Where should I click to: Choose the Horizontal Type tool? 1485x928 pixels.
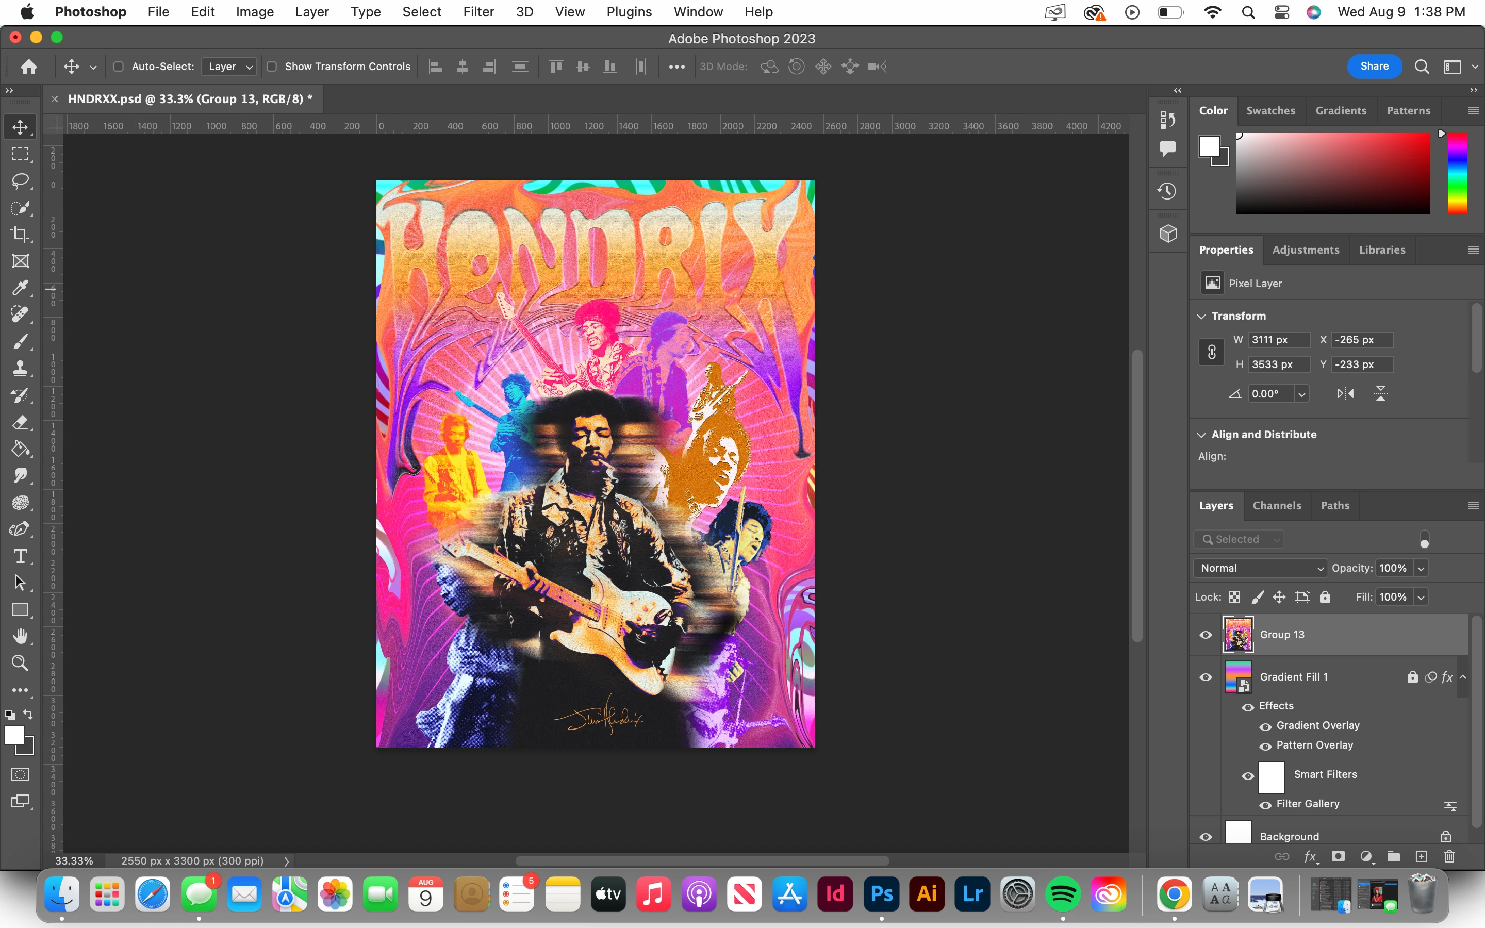[x=20, y=556]
